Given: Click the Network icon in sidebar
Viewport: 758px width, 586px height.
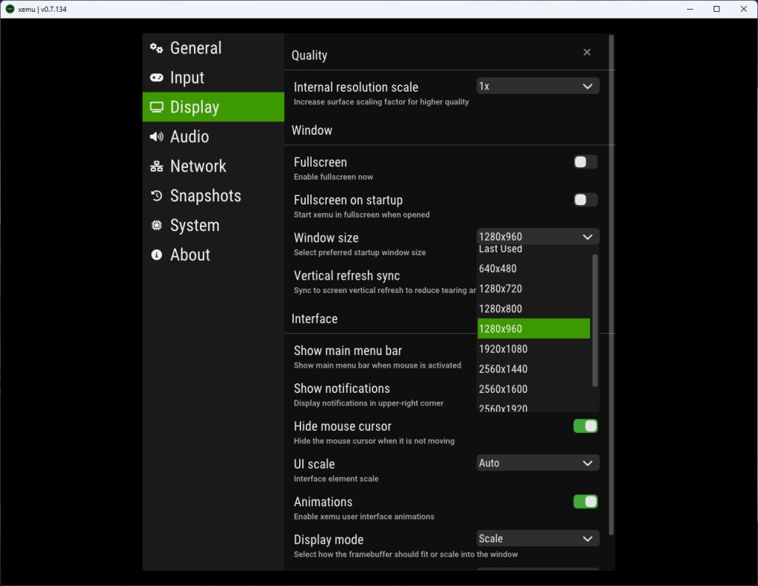Looking at the screenshot, I should (x=156, y=166).
